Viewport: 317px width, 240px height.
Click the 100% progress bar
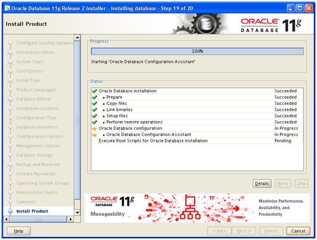[x=197, y=51]
